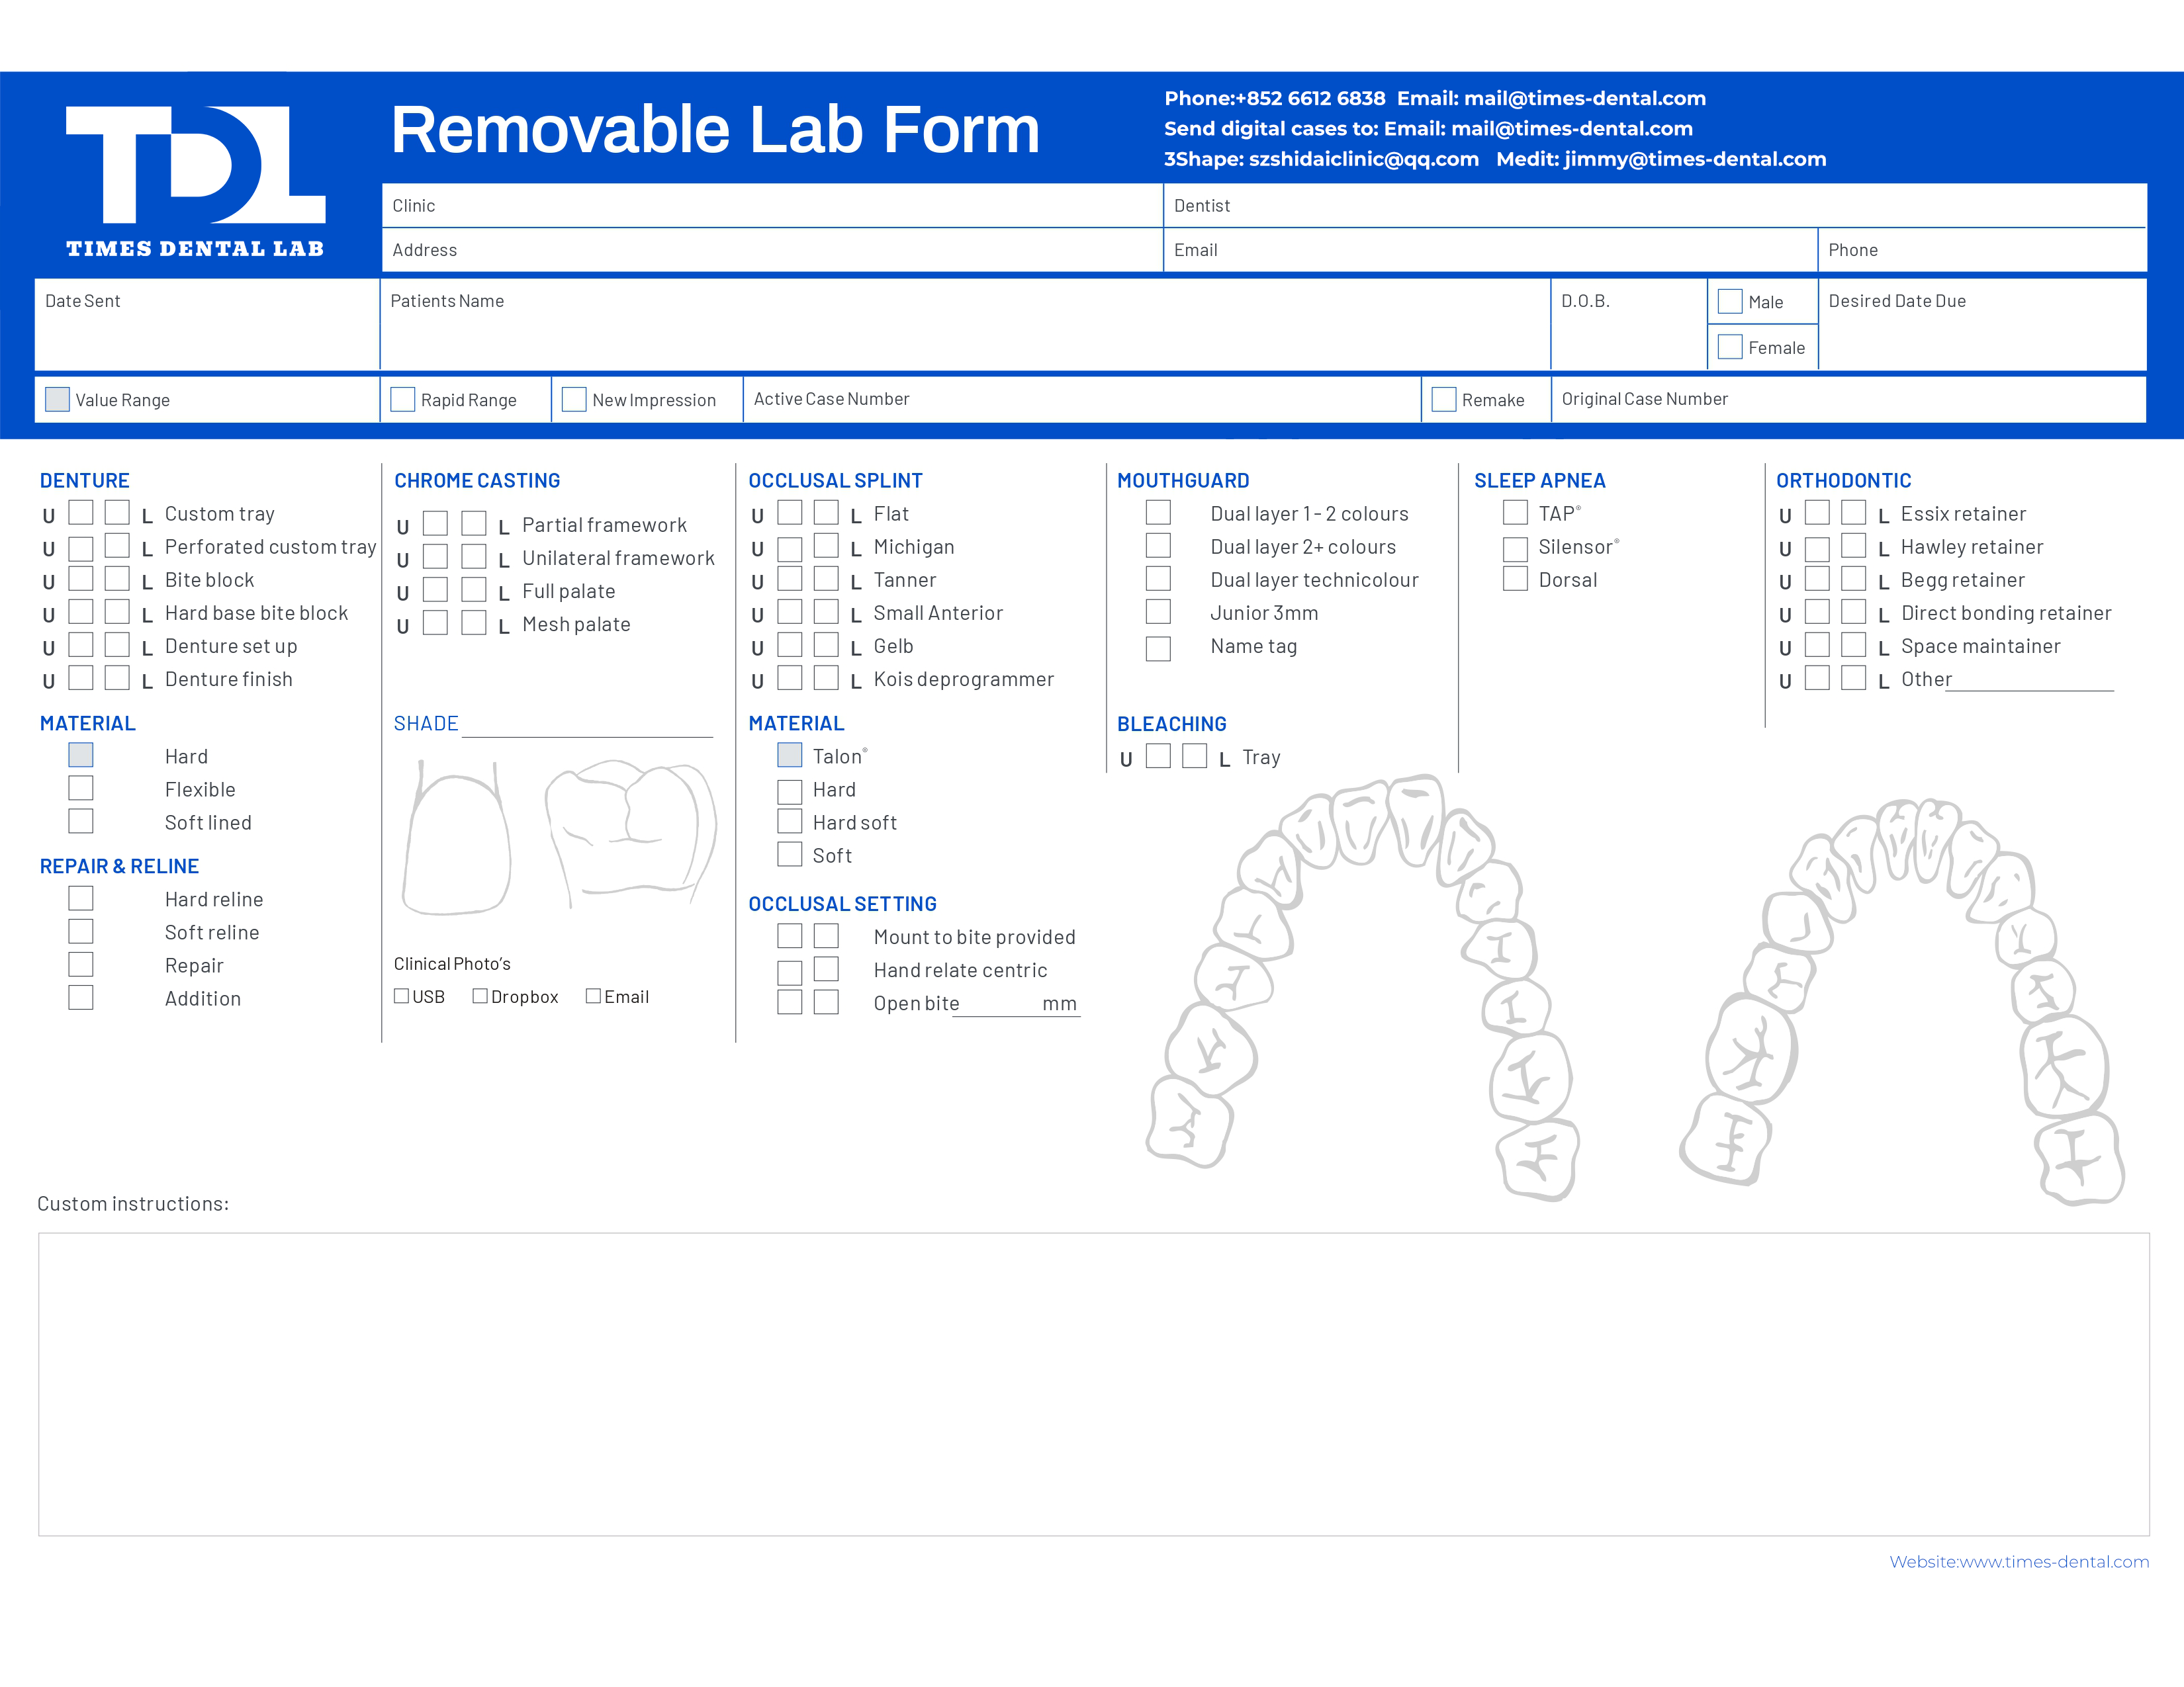
Task: Click the Date Sent field
Action: tap(207, 324)
